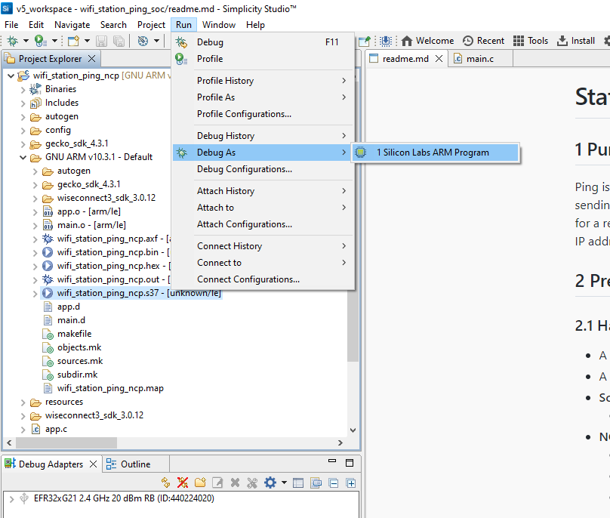Open the dropdown arrow beside the New wizard icon
Screen dimensions: 610x518
pyautogui.click(x=87, y=41)
